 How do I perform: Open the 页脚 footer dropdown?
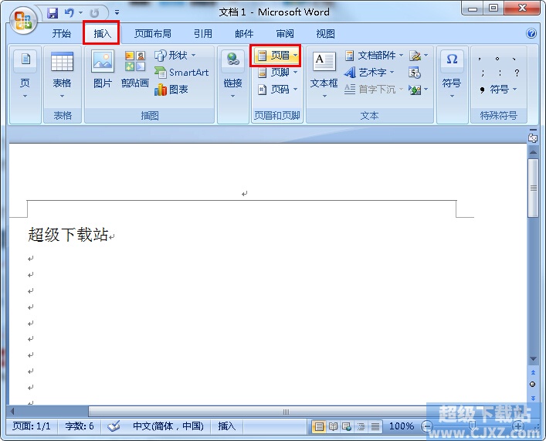pos(277,73)
